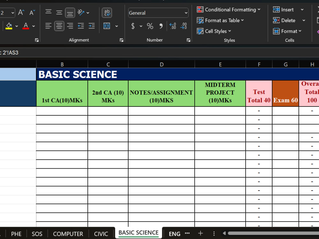Open the Format cells menu
Viewport: 319px width, 239px height.
click(287, 31)
